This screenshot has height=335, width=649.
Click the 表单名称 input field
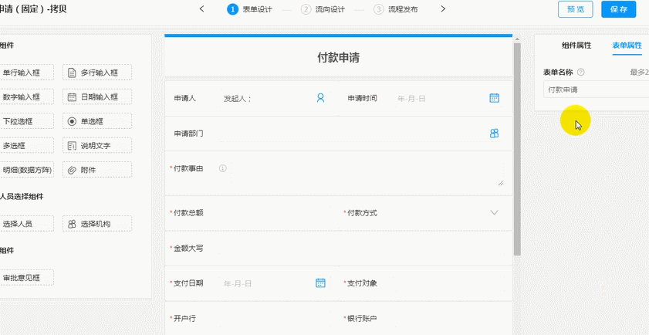pyautogui.click(x=596, y=90)
